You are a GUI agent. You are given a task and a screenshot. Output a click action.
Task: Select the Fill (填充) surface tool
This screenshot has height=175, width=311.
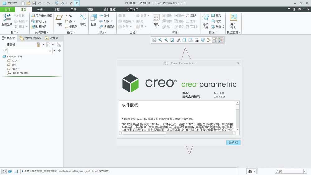(216, 16)
